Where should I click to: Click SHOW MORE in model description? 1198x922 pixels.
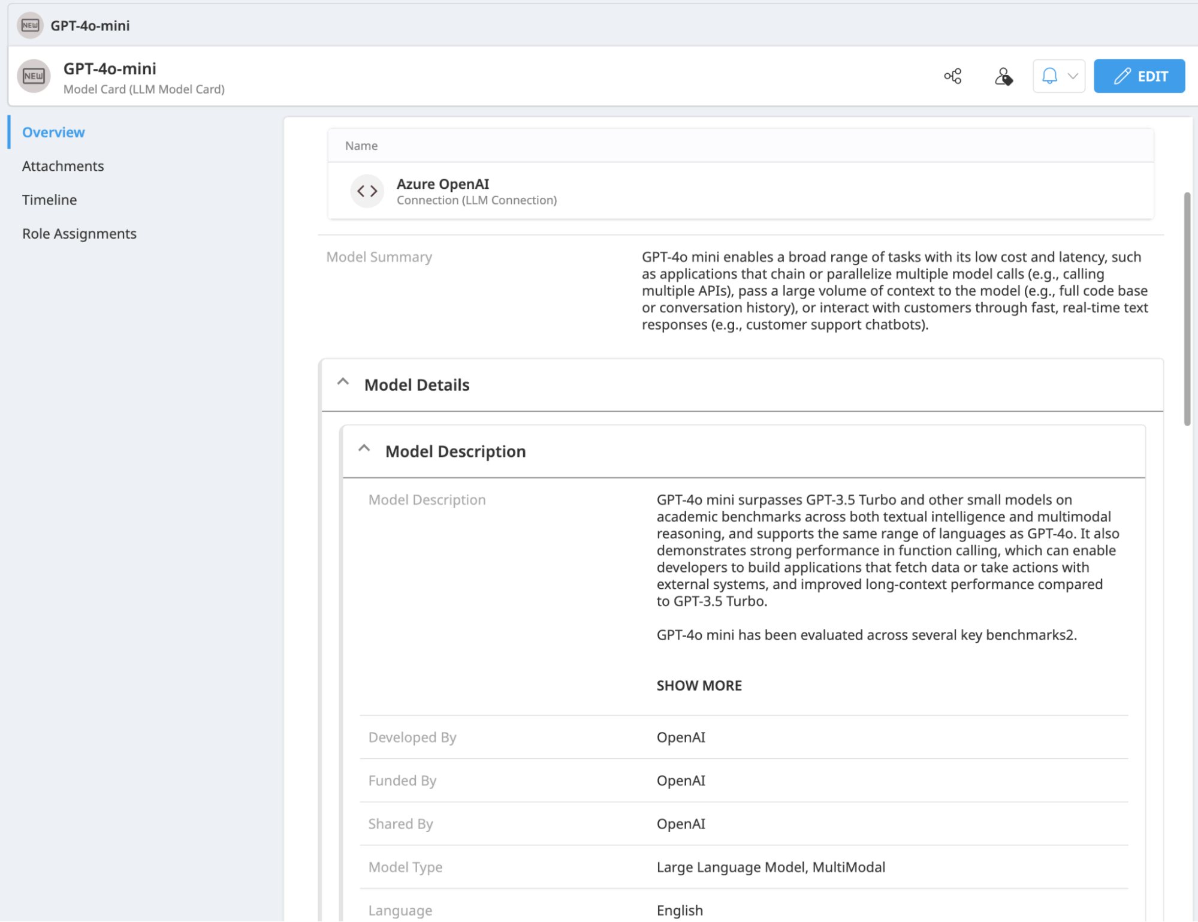click(699, 685)
